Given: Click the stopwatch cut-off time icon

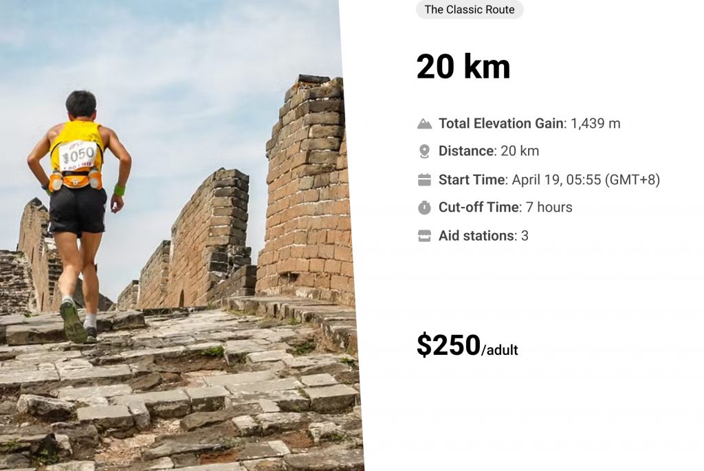Looking at the screenshot, I should point(424,208).
